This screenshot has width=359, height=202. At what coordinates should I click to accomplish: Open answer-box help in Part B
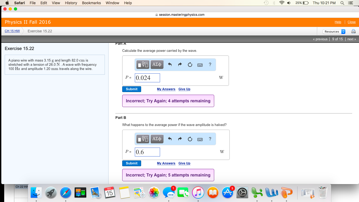210,139
